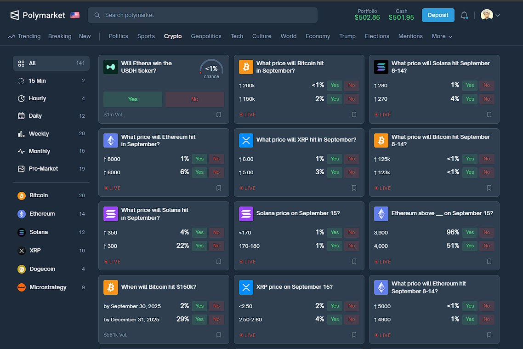
Task: Open the Mentions category
Action: 410,36
